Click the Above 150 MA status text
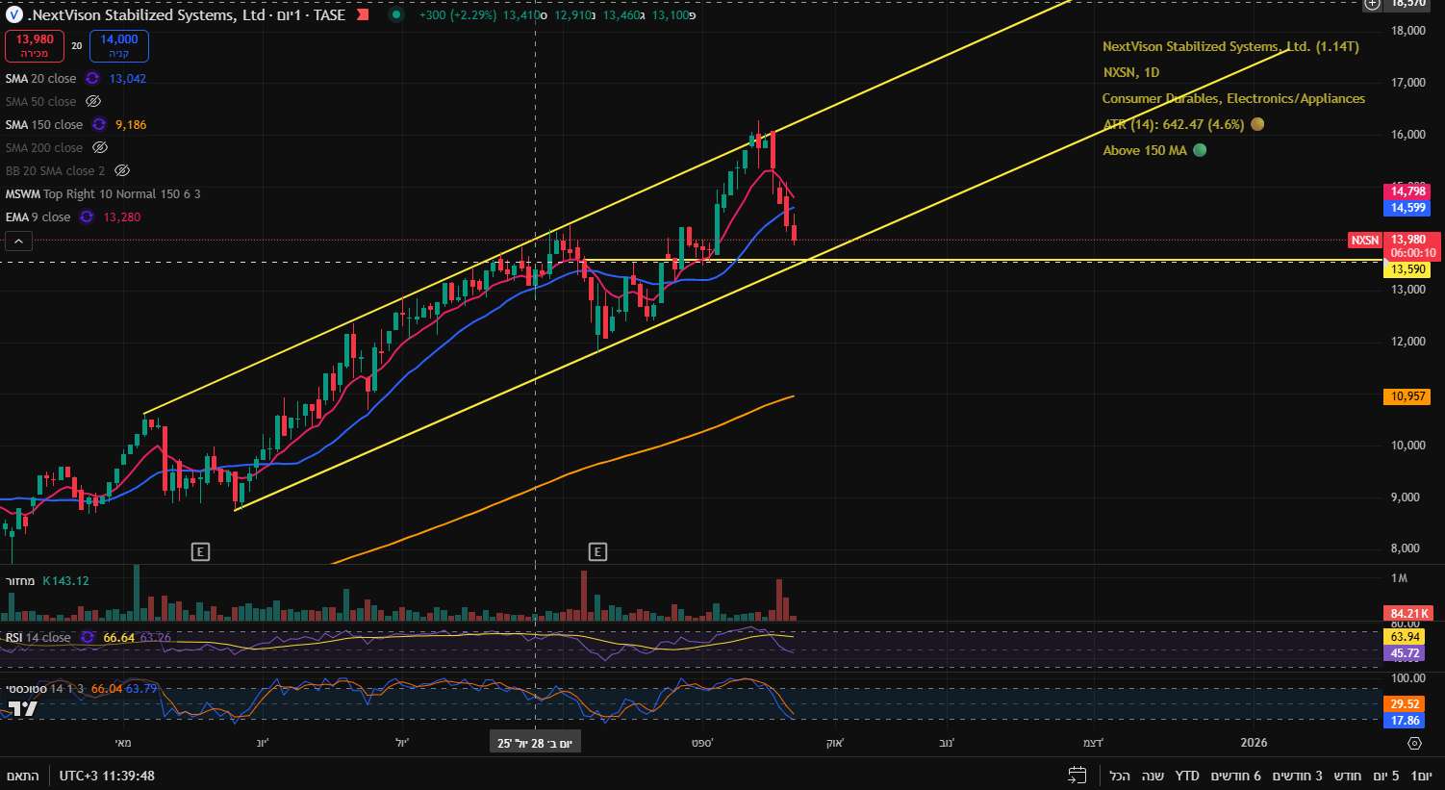The height and width of the screenshot is (790, 1445). click(1145, 150)
